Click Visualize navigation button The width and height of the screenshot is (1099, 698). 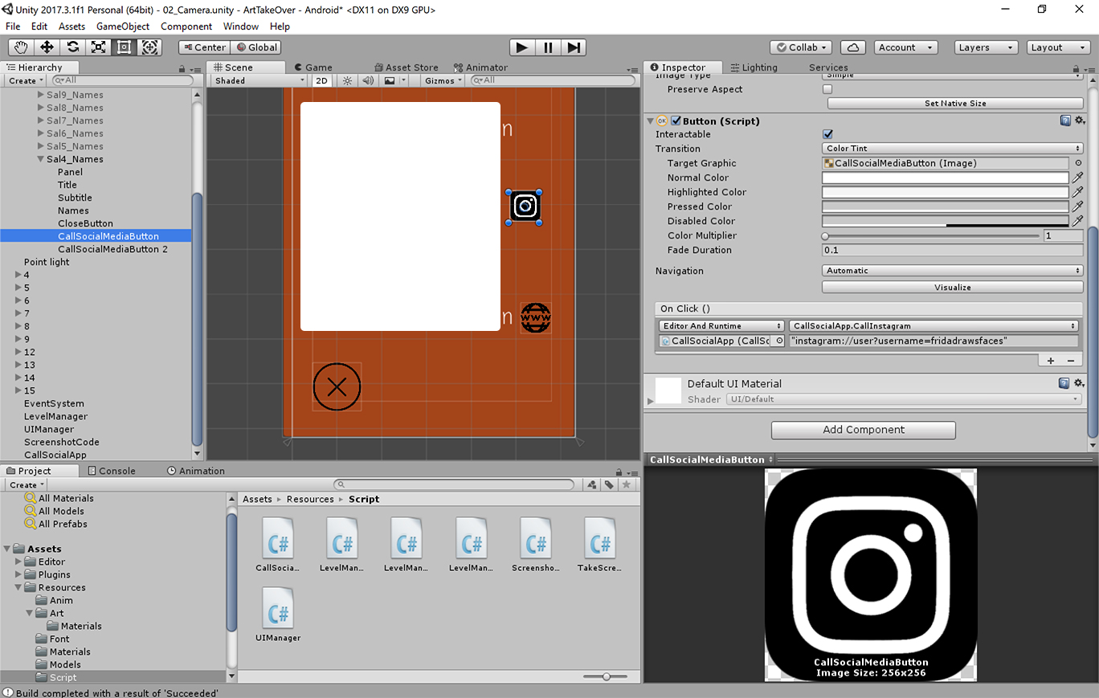(953, 287)
